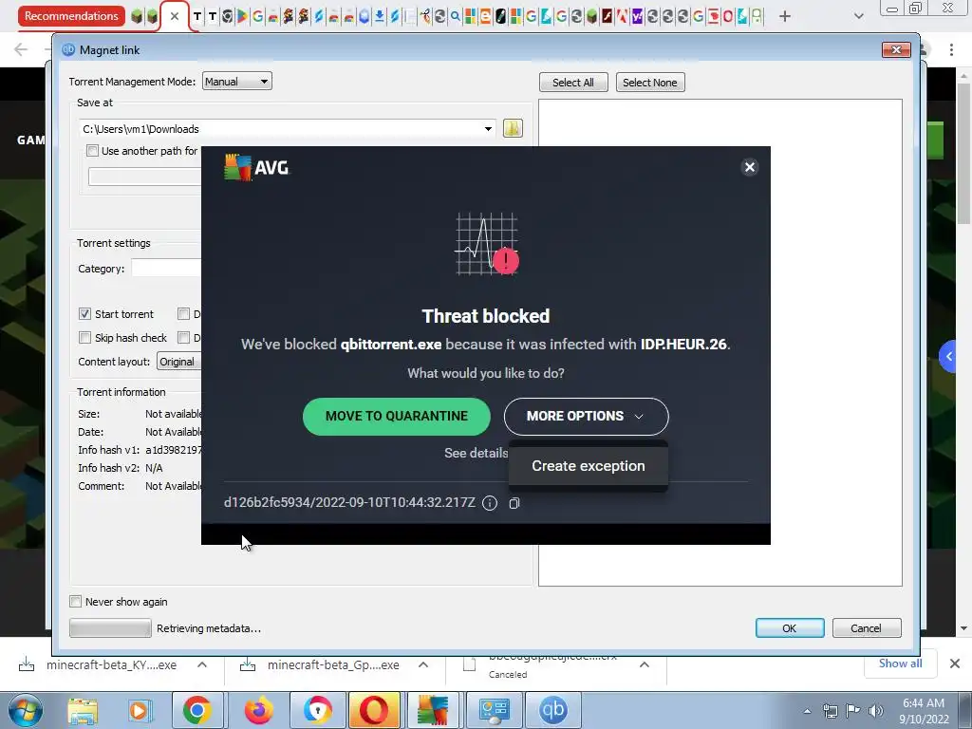Open the See details link
This screenshot has width=972, height=729.
point(476,453)
